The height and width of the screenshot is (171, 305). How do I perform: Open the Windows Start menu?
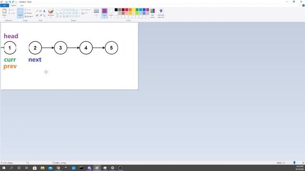(4, 168)
